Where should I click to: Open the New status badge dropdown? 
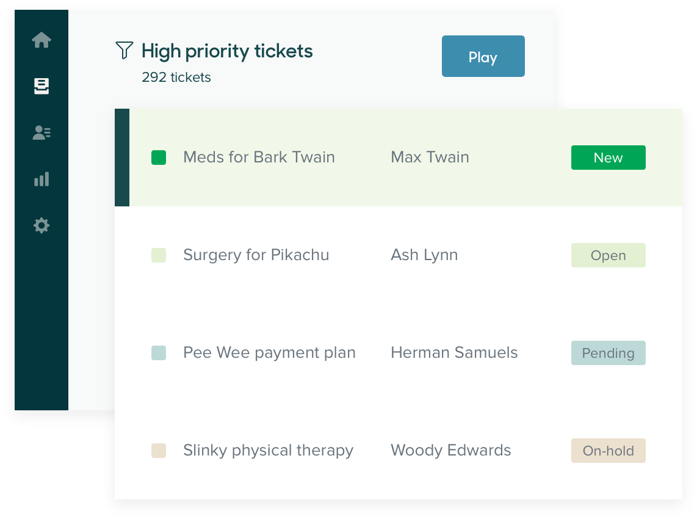608,157
